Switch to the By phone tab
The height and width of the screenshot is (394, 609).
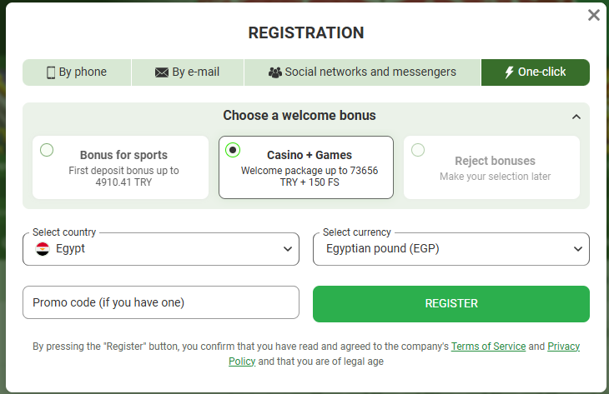tap(77, 72)
